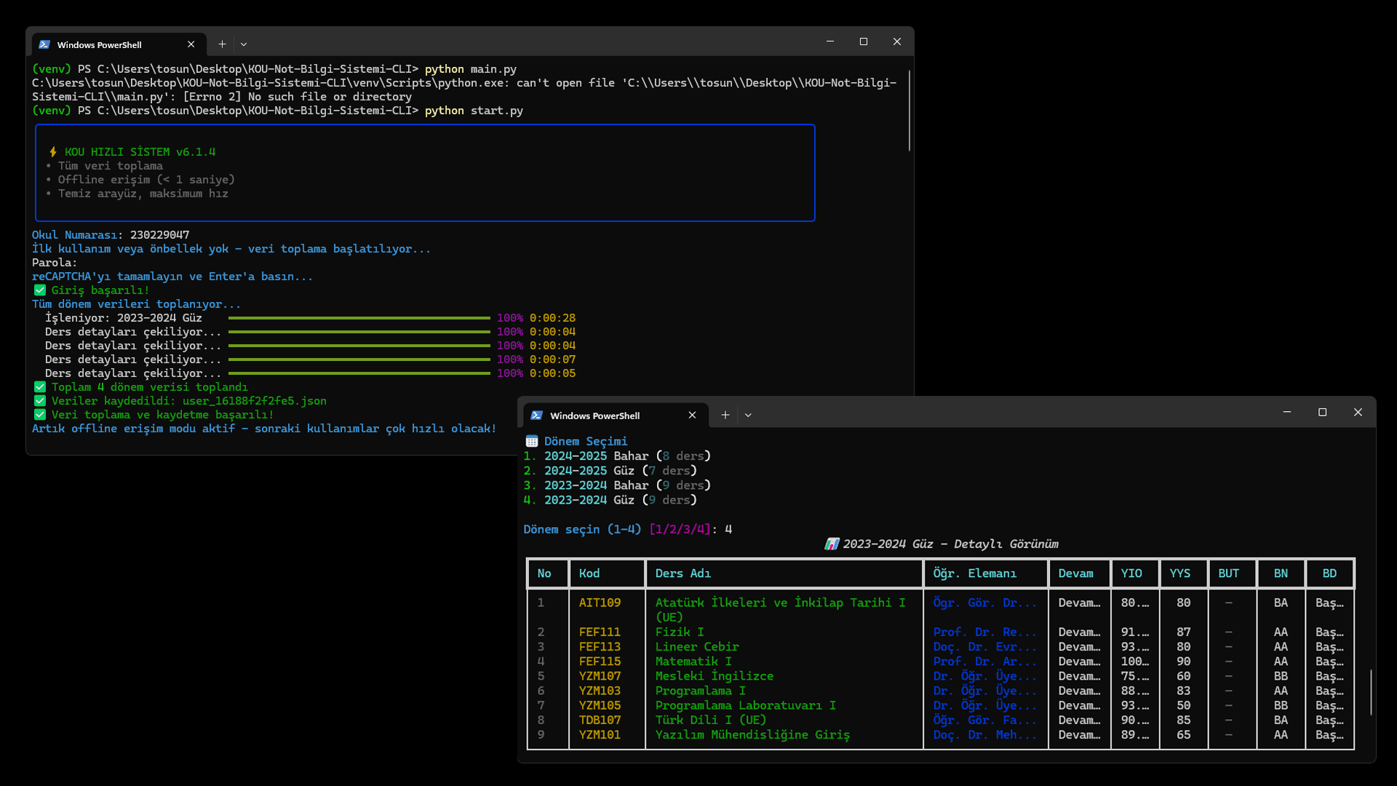Click the BN column header

click(x=1281, y=573)
